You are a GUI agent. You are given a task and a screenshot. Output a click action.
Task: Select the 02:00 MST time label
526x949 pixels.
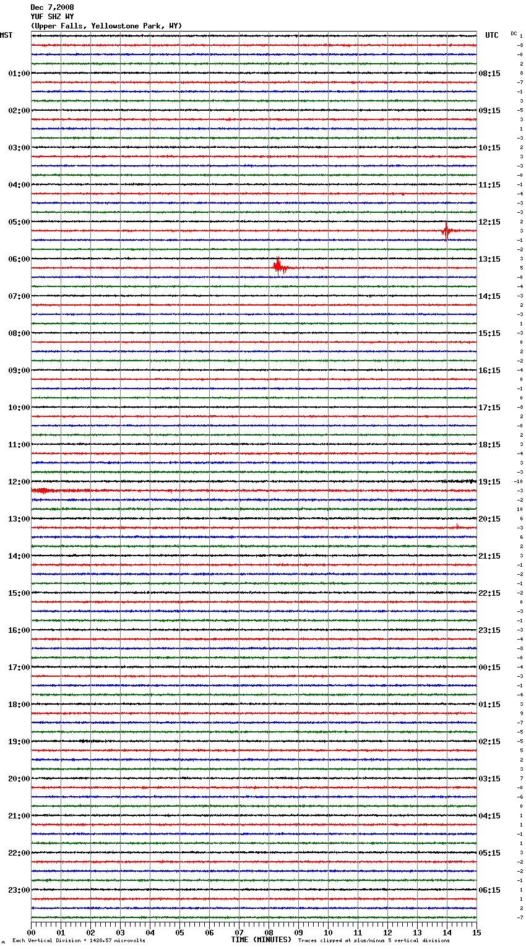(x=19, y=111)
